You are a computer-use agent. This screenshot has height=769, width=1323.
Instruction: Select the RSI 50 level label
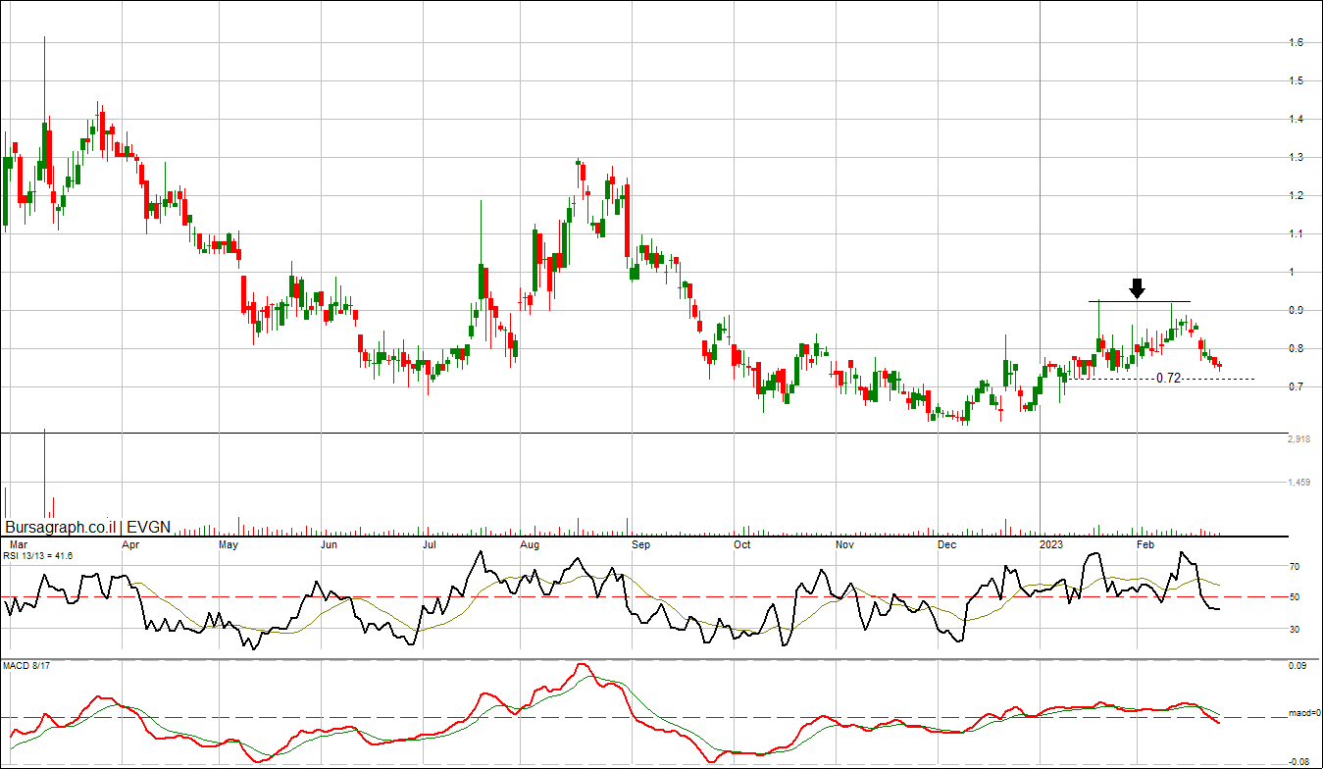[x=1295, y=597]
